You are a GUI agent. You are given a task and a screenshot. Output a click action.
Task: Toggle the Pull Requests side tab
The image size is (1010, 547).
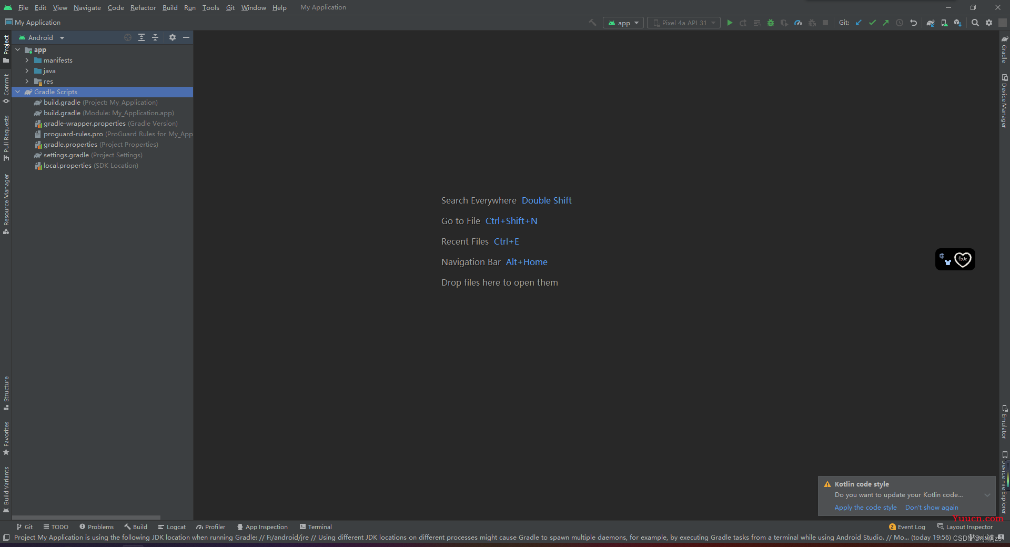[6, 138]
